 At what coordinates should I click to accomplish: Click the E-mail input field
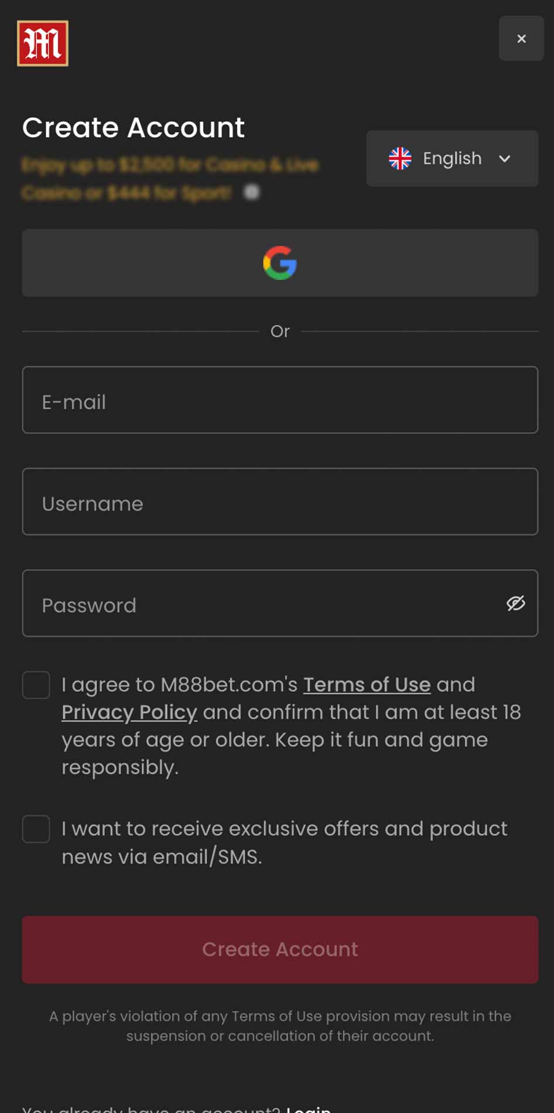pos(280,400)
